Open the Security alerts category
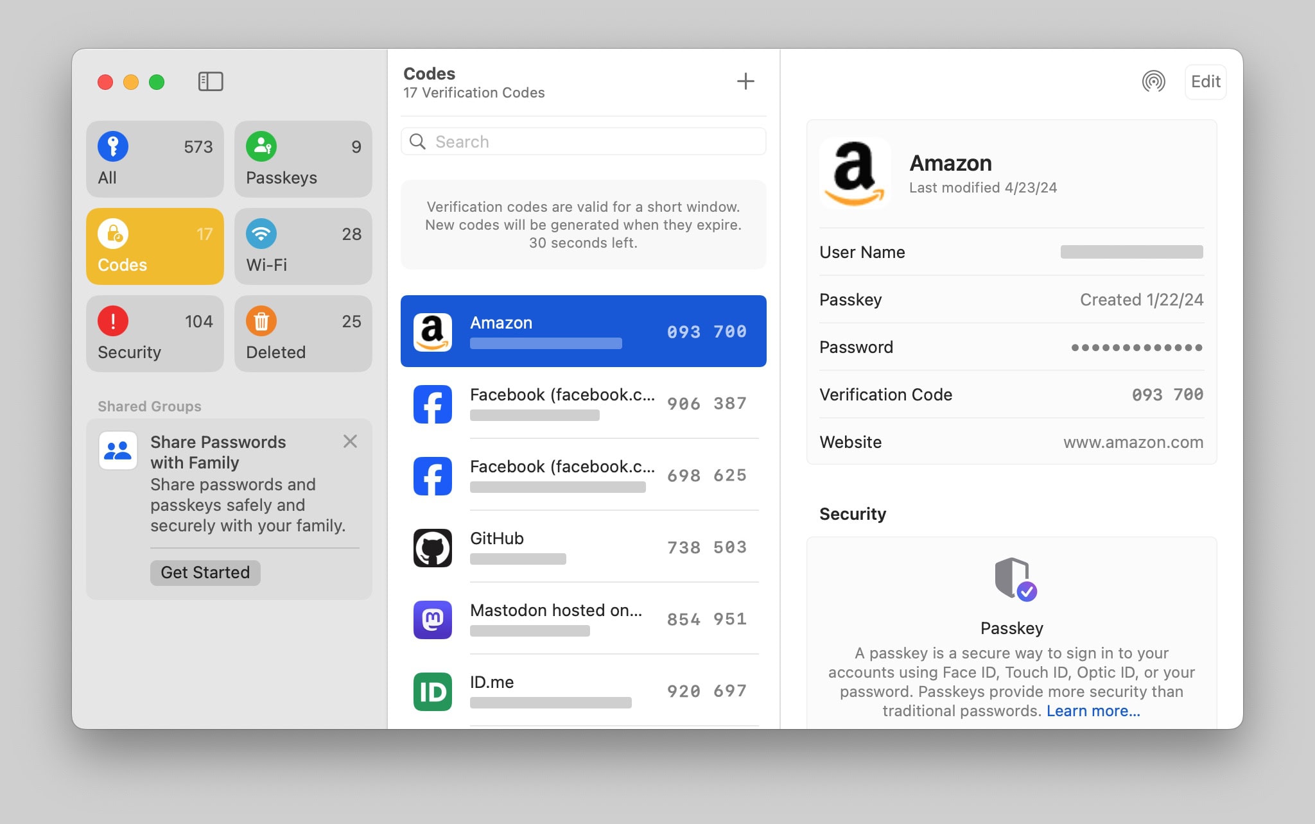Image resolution: width=1315 pixels, height=824 pixels. [x=155, y=334]
